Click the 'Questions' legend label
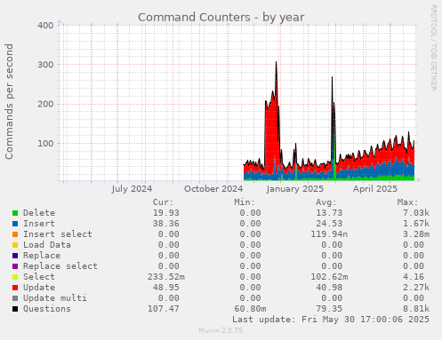Screen dimensions: 442x340 pos(47,309)
